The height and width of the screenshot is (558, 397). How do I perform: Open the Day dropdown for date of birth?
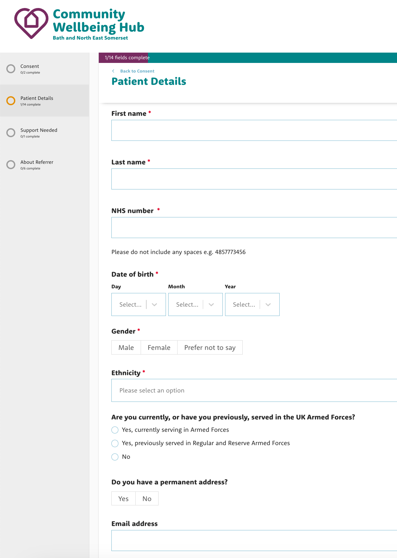pos(138,304)
